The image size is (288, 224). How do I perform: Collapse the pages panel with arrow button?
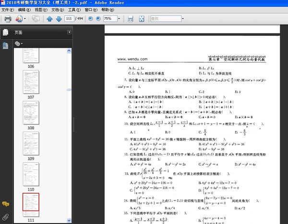click(69, 32)
